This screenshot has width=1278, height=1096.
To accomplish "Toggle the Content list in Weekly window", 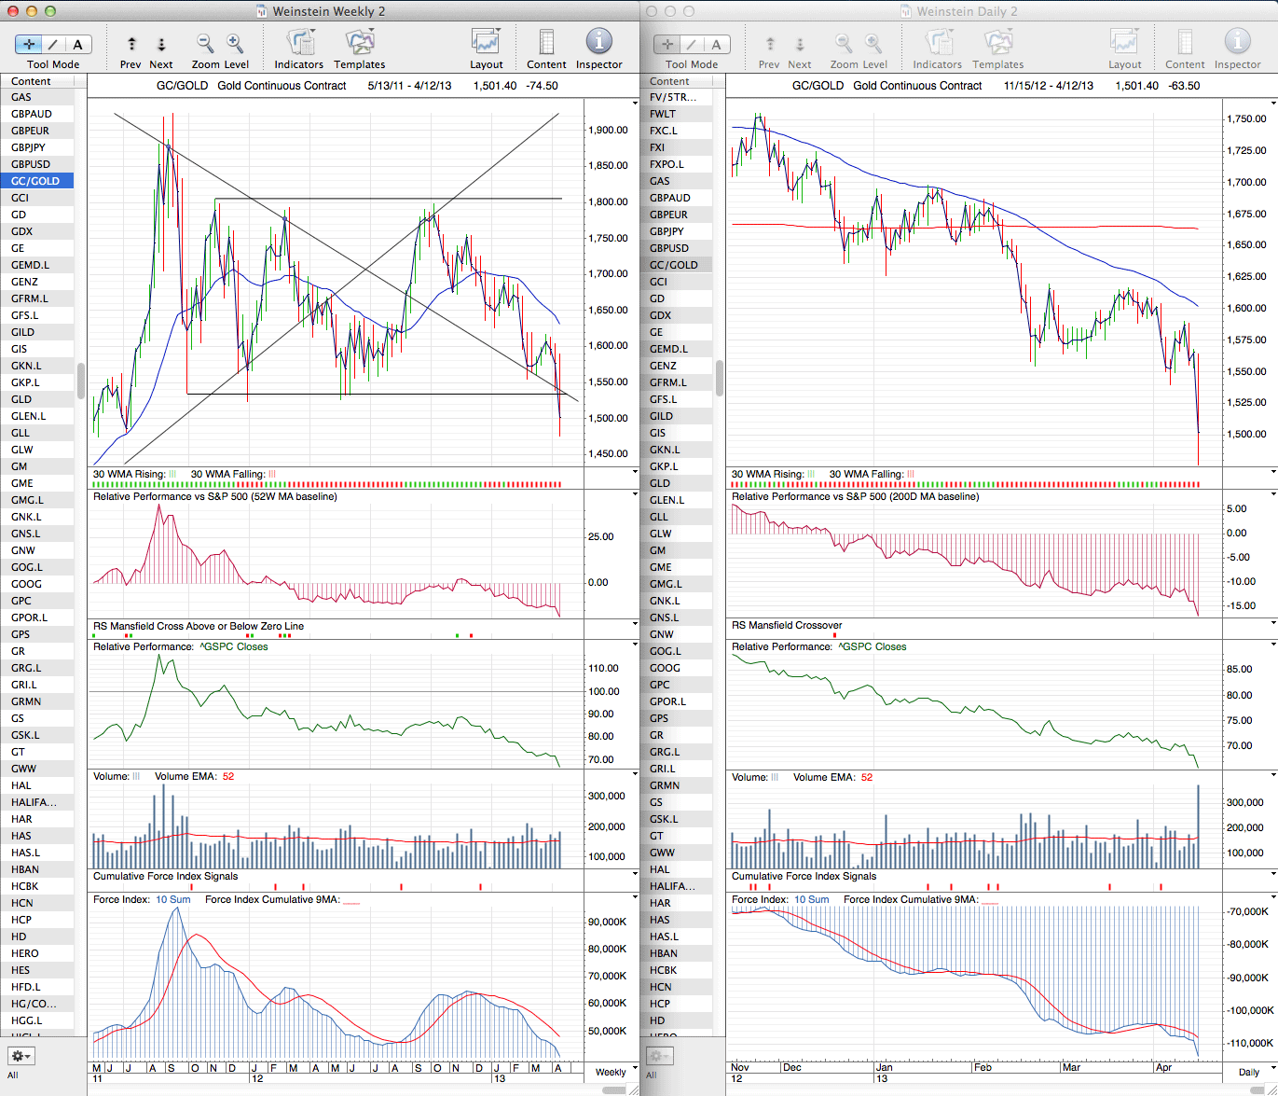I will tap(546, 44).
